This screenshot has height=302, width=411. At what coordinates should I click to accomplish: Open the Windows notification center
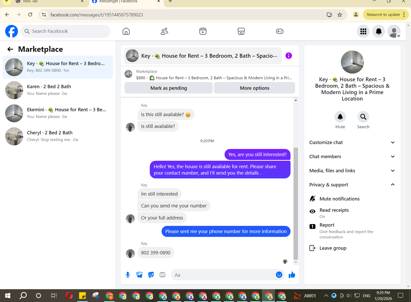tap(400, 296)
